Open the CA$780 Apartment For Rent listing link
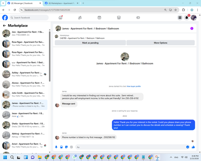 [x=82, y=38]
